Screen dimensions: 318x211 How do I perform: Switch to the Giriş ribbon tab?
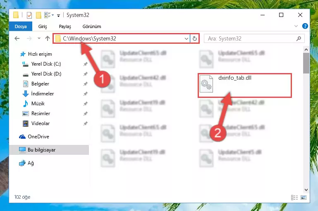tap(43, 26)
